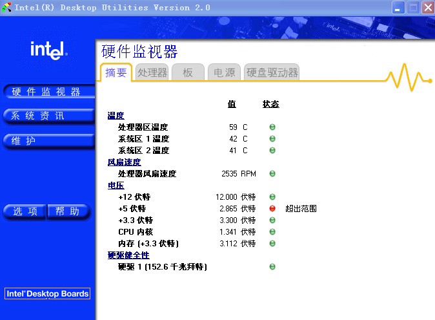Screen dimensions: 435x320
Task: Click the 系统区 2 温度 row label
Action: [143, 151]
